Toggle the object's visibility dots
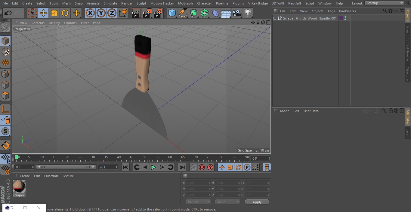The image size is (411, 212). pos(345,18)
